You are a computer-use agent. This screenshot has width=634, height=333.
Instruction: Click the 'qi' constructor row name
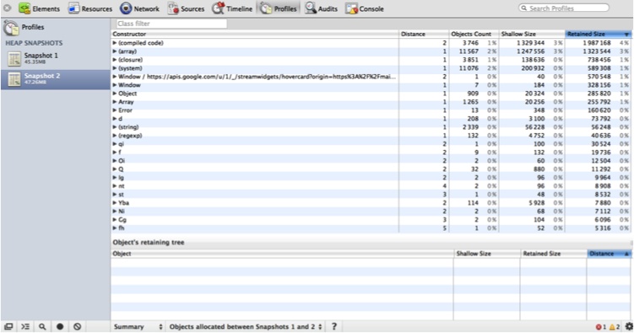[x=121, y=144]
